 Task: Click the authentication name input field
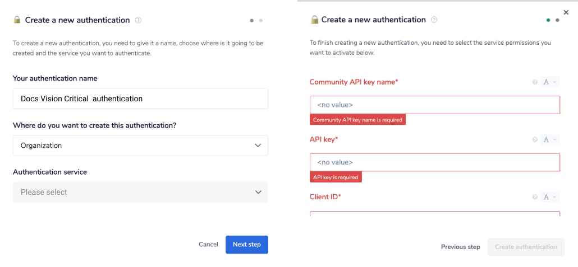coord(140,99)
